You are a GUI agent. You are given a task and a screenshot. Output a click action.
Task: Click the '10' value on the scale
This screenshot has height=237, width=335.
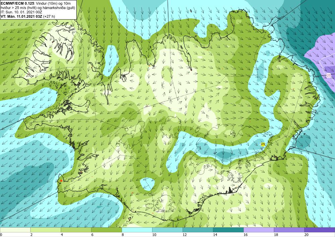click(x=154, y=235)
